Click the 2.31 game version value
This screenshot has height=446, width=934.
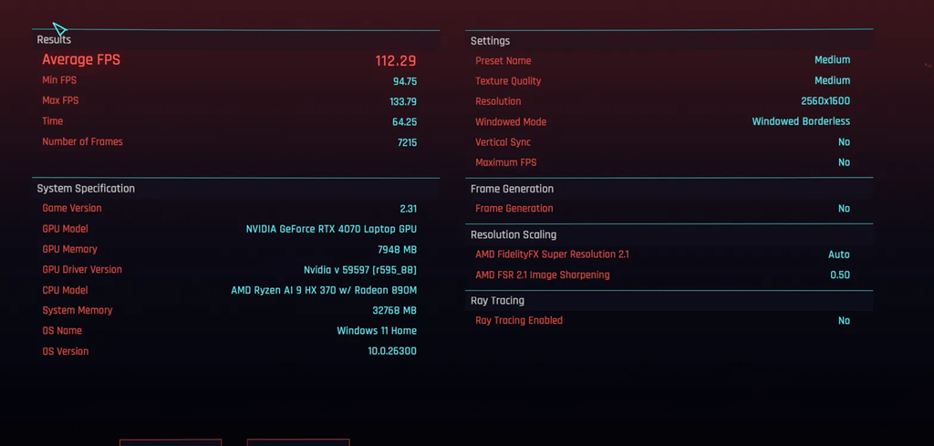[408, 209]
